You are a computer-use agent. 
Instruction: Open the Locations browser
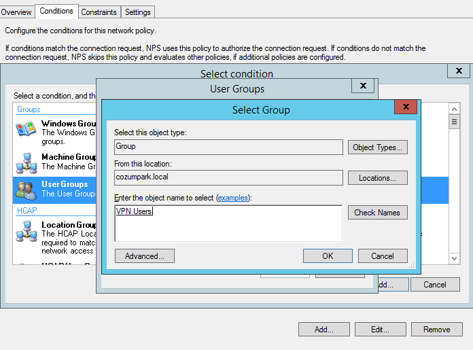point(377,178)
